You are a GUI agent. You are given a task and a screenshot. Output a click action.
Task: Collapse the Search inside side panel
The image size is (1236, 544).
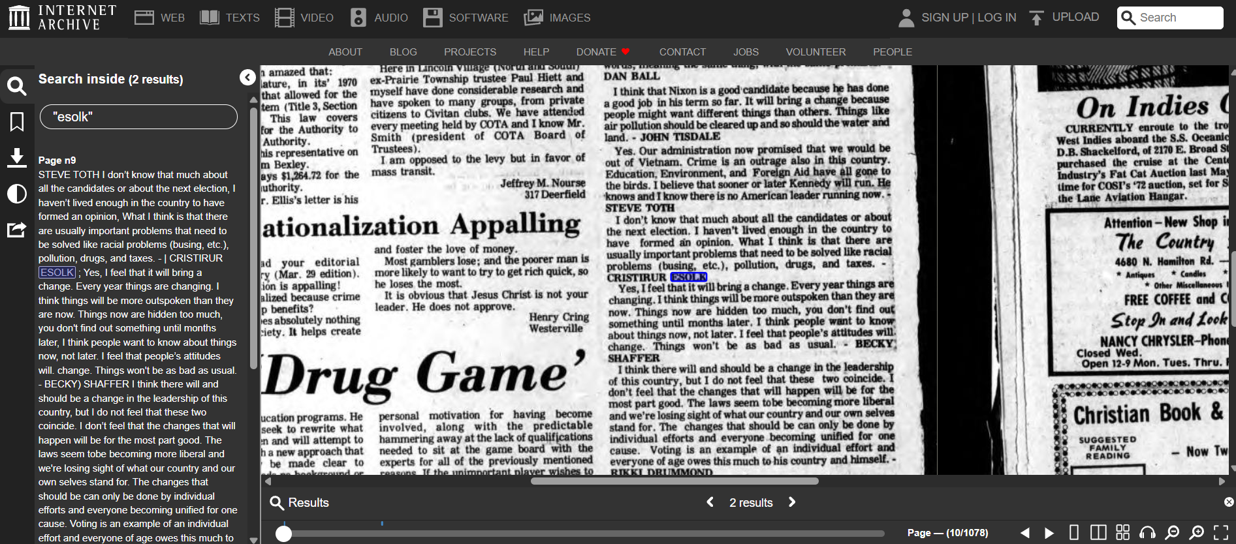[x=247, y=78]
